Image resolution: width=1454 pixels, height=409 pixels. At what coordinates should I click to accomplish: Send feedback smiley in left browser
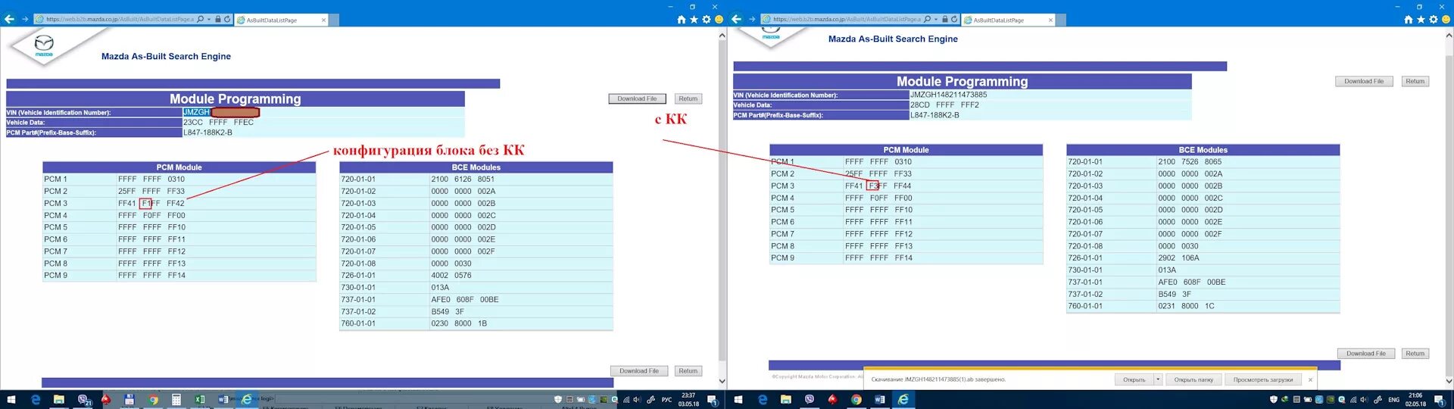pos(719,20)
